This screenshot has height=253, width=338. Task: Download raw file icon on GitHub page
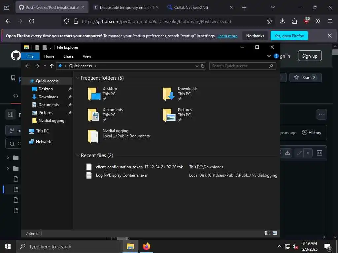(287, 153)
